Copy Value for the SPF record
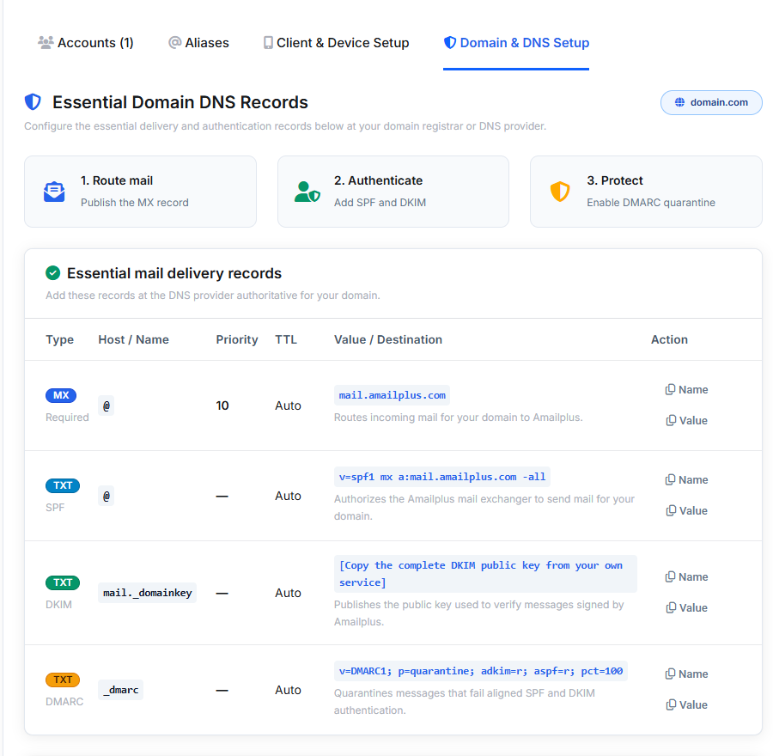773x756 pixels. (x=686, y=511)
